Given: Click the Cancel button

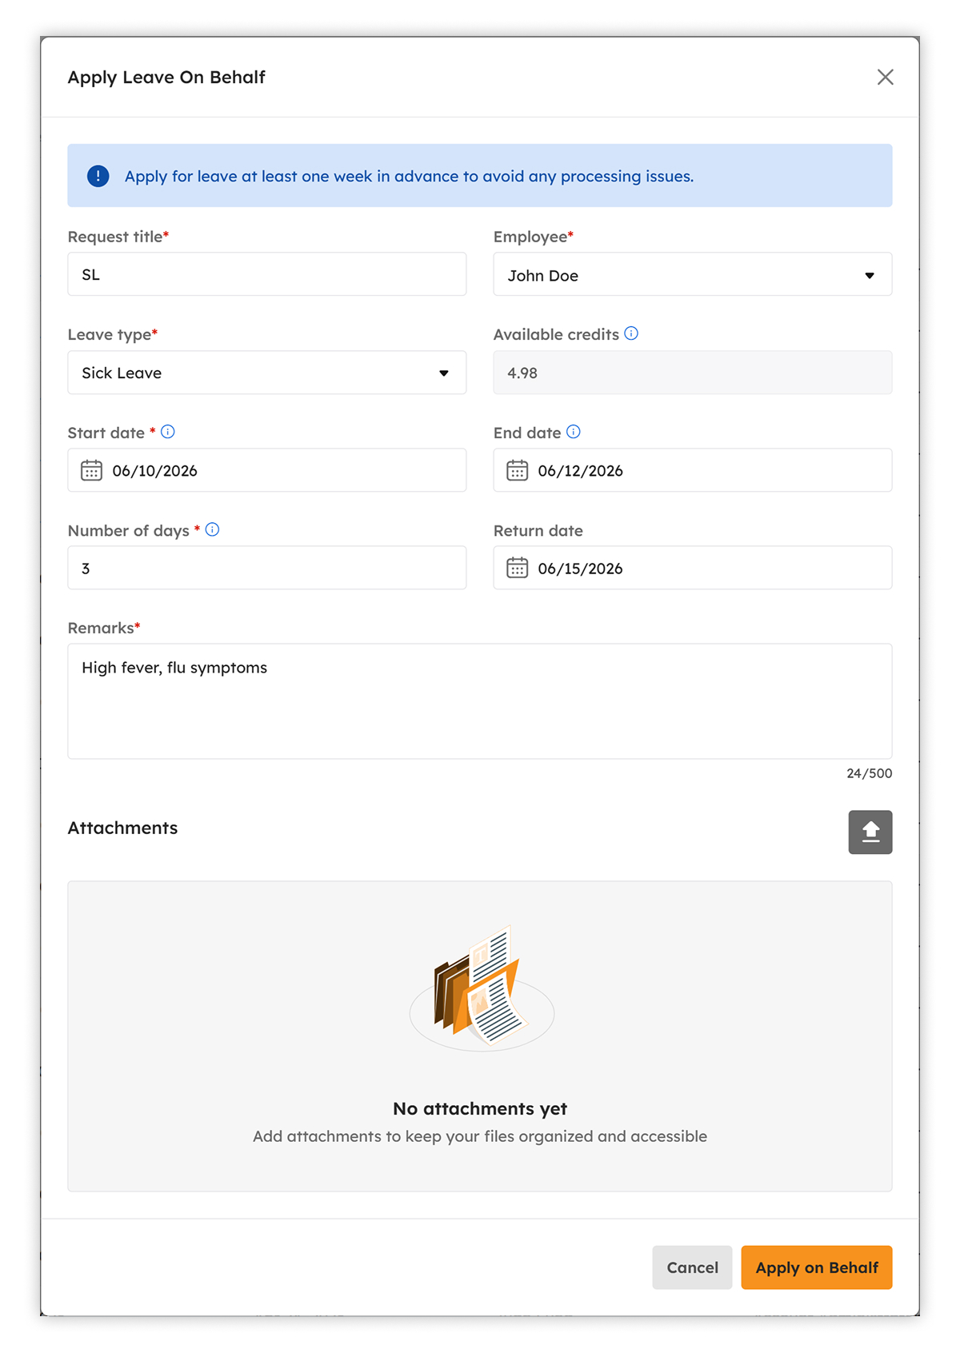Looking at the screenshot, I should tap(692, 1267).
